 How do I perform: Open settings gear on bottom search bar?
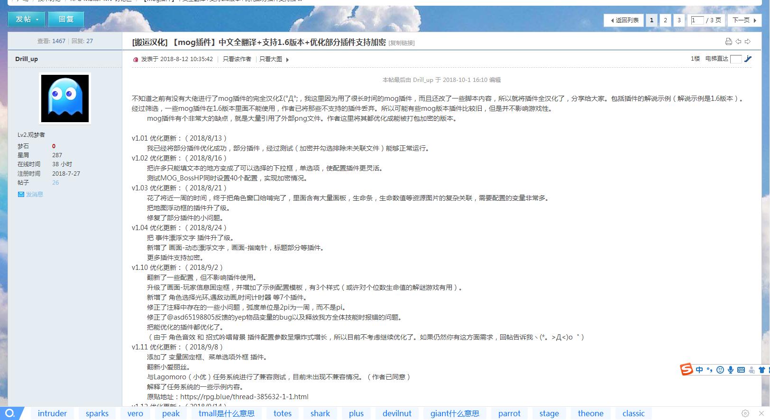pyautogui.click(x=745, y=413)
